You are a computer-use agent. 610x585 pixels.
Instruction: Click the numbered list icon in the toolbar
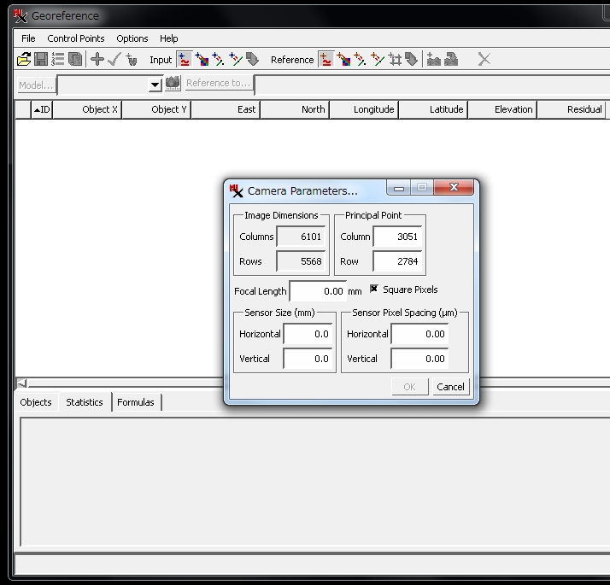click(x=58, y=60)
